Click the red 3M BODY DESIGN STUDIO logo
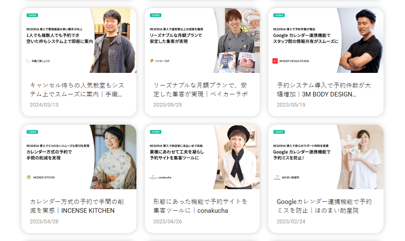 [x=275, y=61]
